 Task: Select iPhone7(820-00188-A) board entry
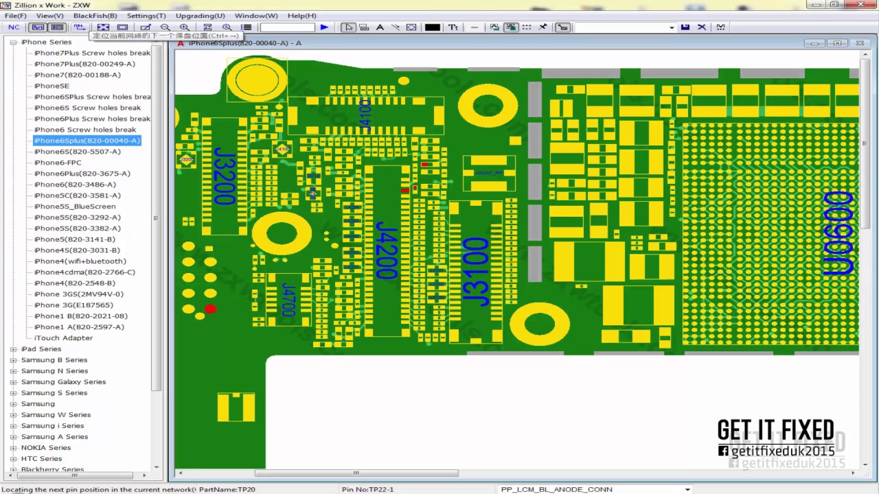(78, 75)
